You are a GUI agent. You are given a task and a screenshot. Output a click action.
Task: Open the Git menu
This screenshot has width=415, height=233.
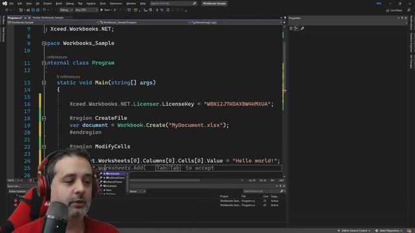[x=38, y=3]
